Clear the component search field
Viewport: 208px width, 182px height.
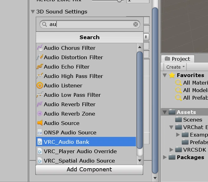[x=136, y=24]
